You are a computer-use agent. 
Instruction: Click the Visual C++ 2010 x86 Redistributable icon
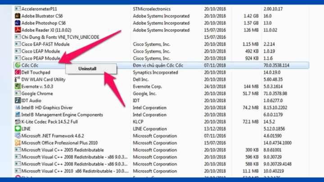18,171
